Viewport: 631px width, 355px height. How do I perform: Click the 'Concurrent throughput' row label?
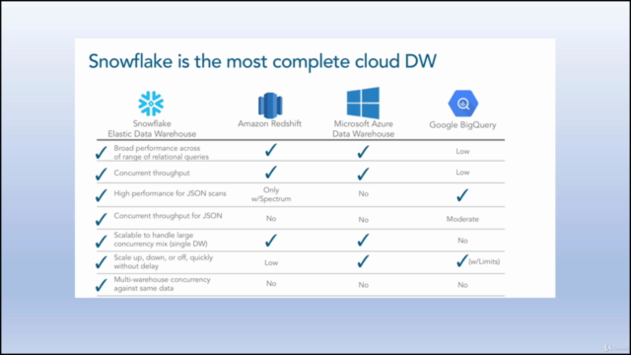[152, 174]
